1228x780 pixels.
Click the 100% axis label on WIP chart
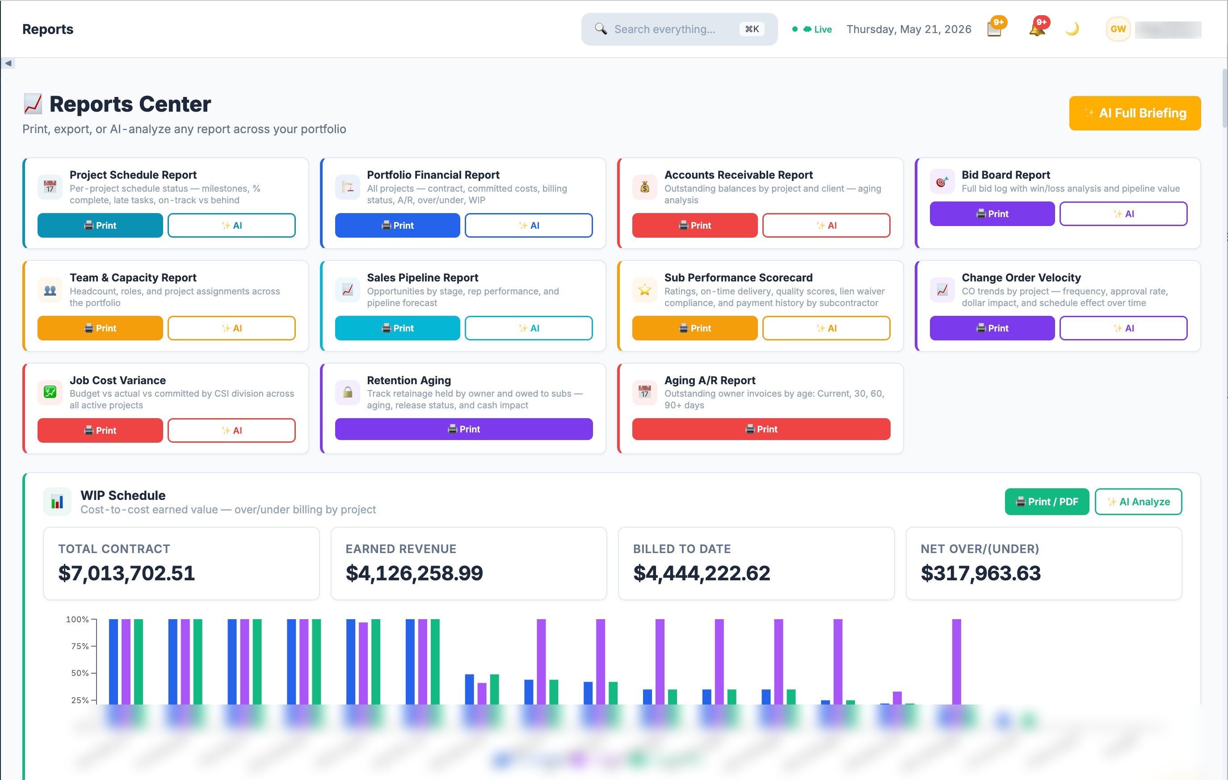(77, 620)
